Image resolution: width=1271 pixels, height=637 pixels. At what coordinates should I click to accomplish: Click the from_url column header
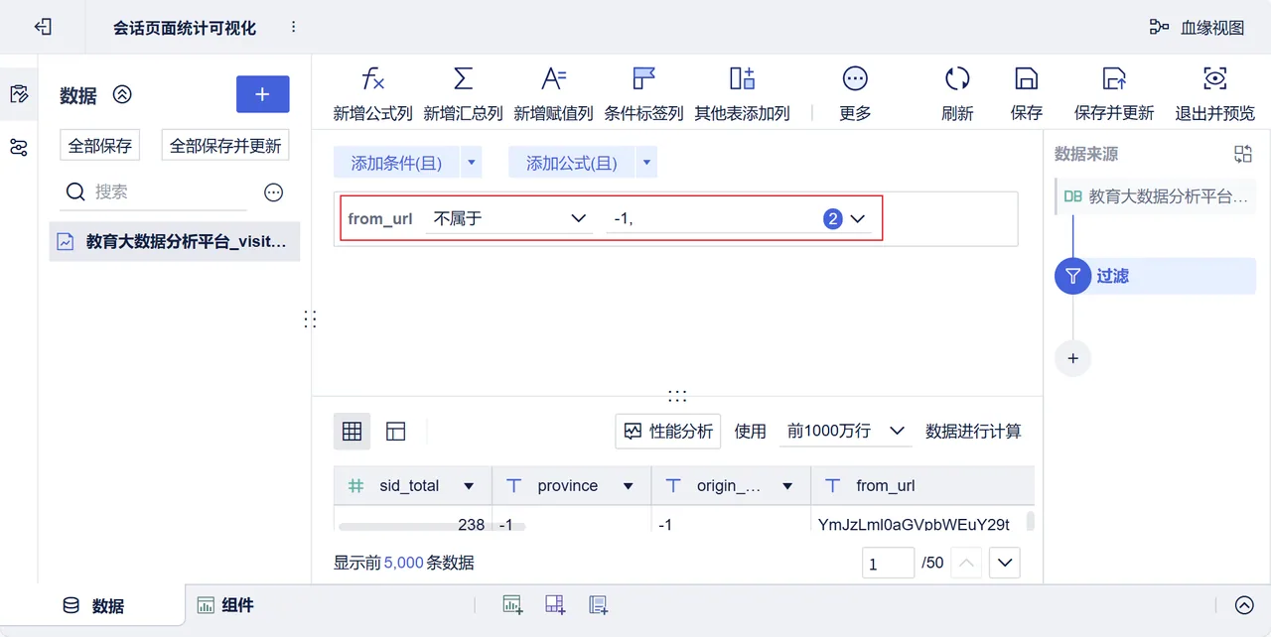coord(921,486)
